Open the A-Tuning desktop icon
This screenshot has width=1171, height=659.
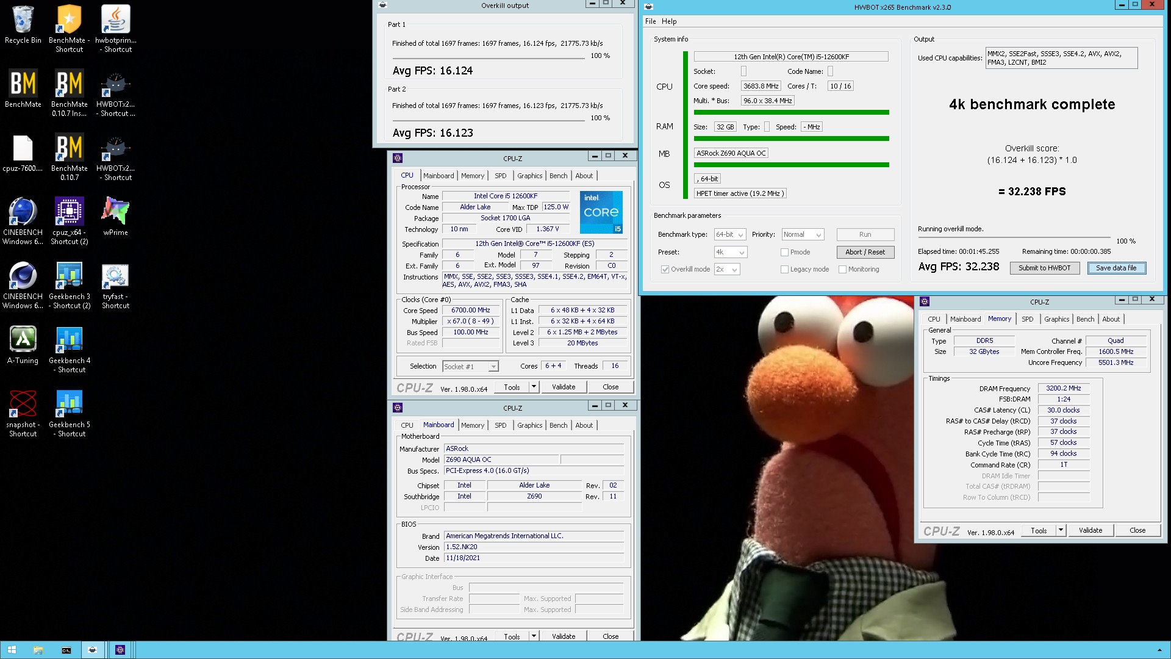pos(23,345)
